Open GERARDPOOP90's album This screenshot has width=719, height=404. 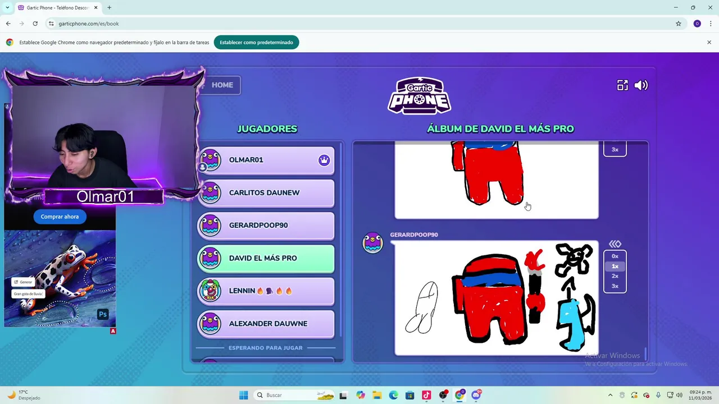[266, 225]
